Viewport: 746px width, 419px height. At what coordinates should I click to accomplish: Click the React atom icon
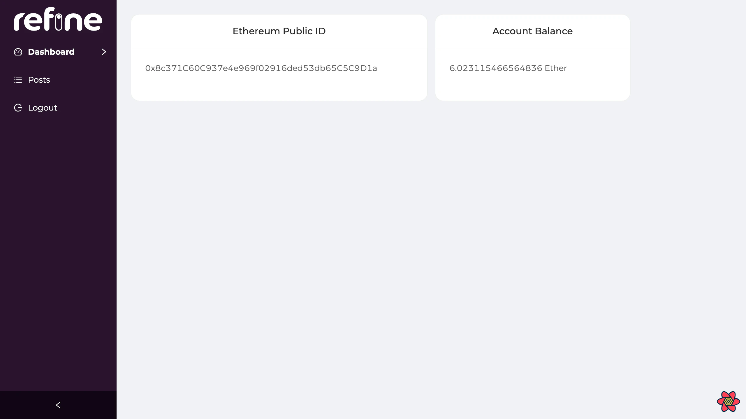pos(729,402)
